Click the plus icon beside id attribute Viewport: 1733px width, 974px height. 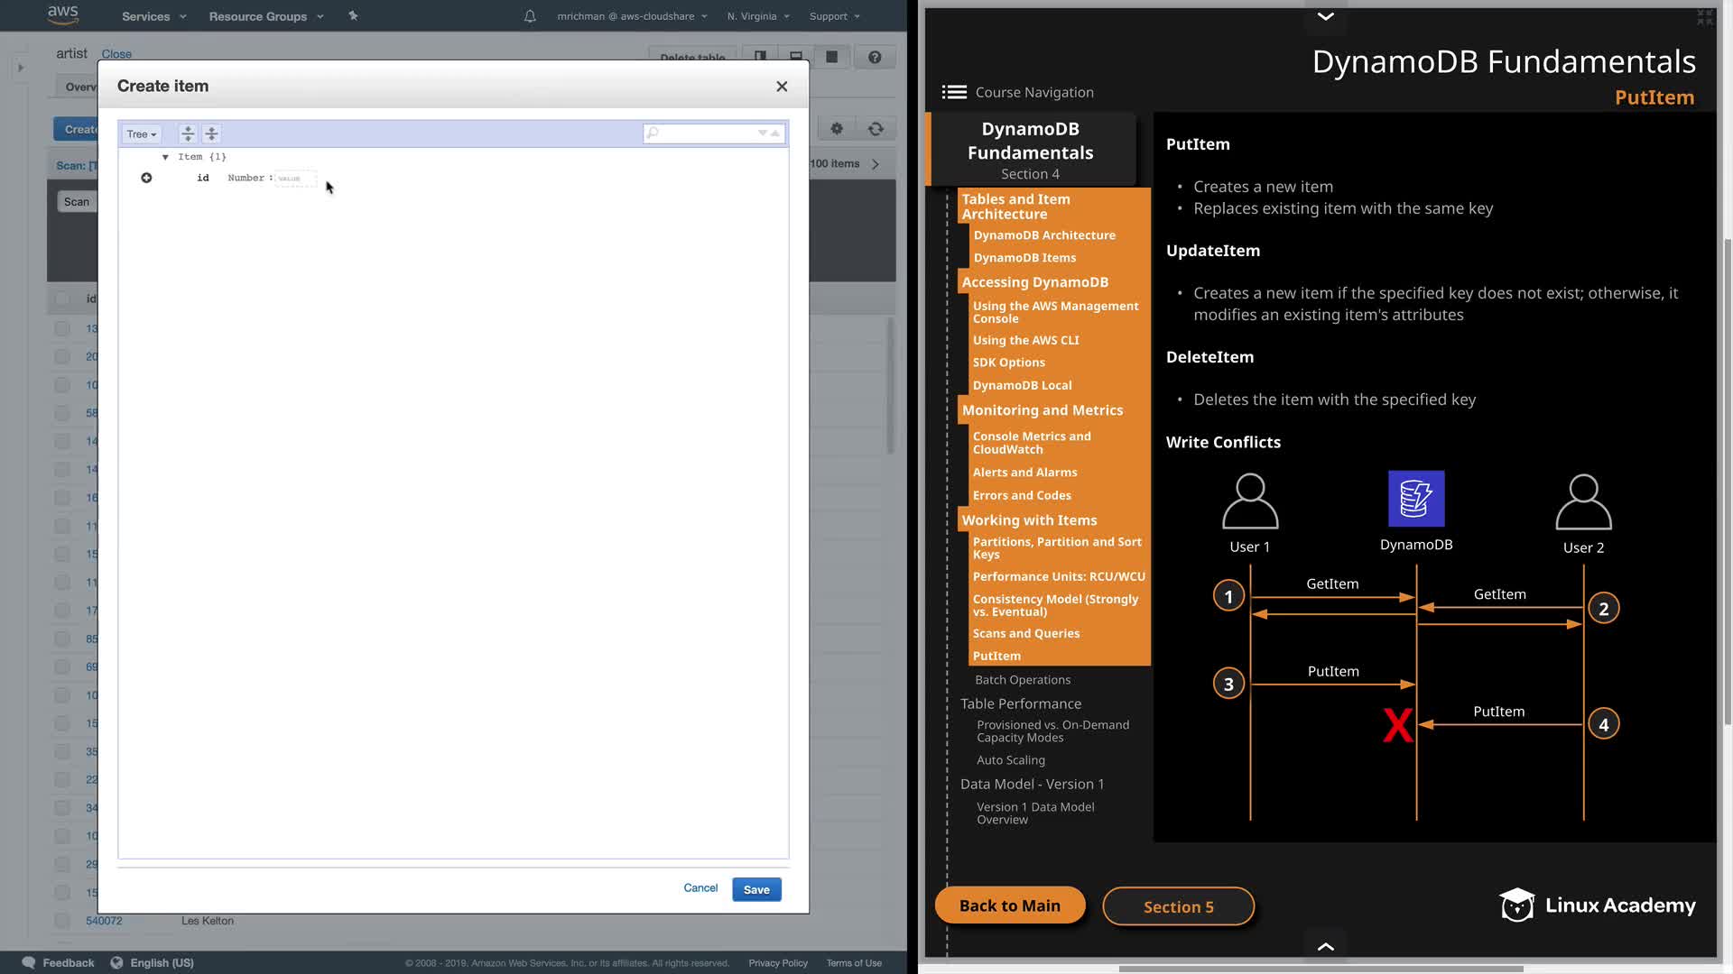146,178
